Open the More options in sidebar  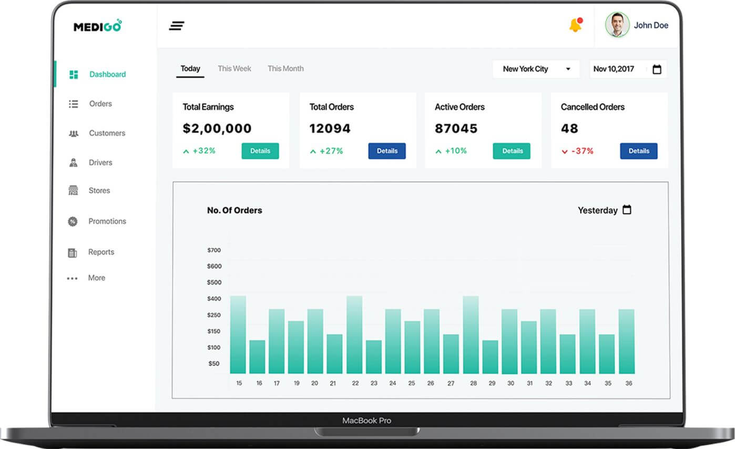pyautogui.click(x=72, y=278)
